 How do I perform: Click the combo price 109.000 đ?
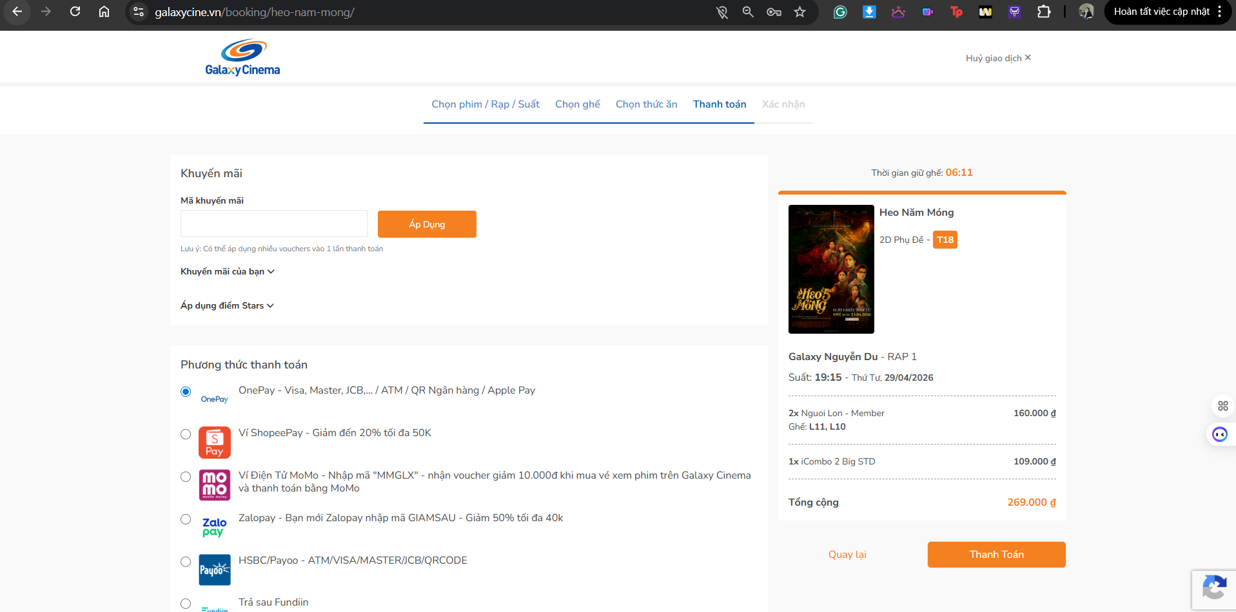(1034, 461)
